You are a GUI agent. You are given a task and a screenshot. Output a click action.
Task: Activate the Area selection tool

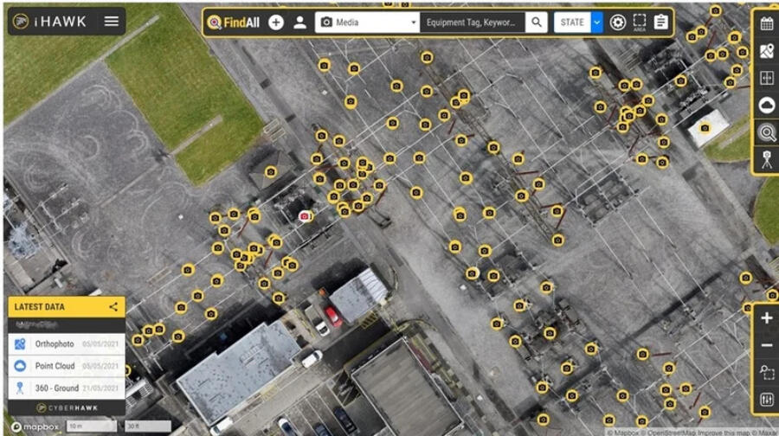(x=640, y=22)
